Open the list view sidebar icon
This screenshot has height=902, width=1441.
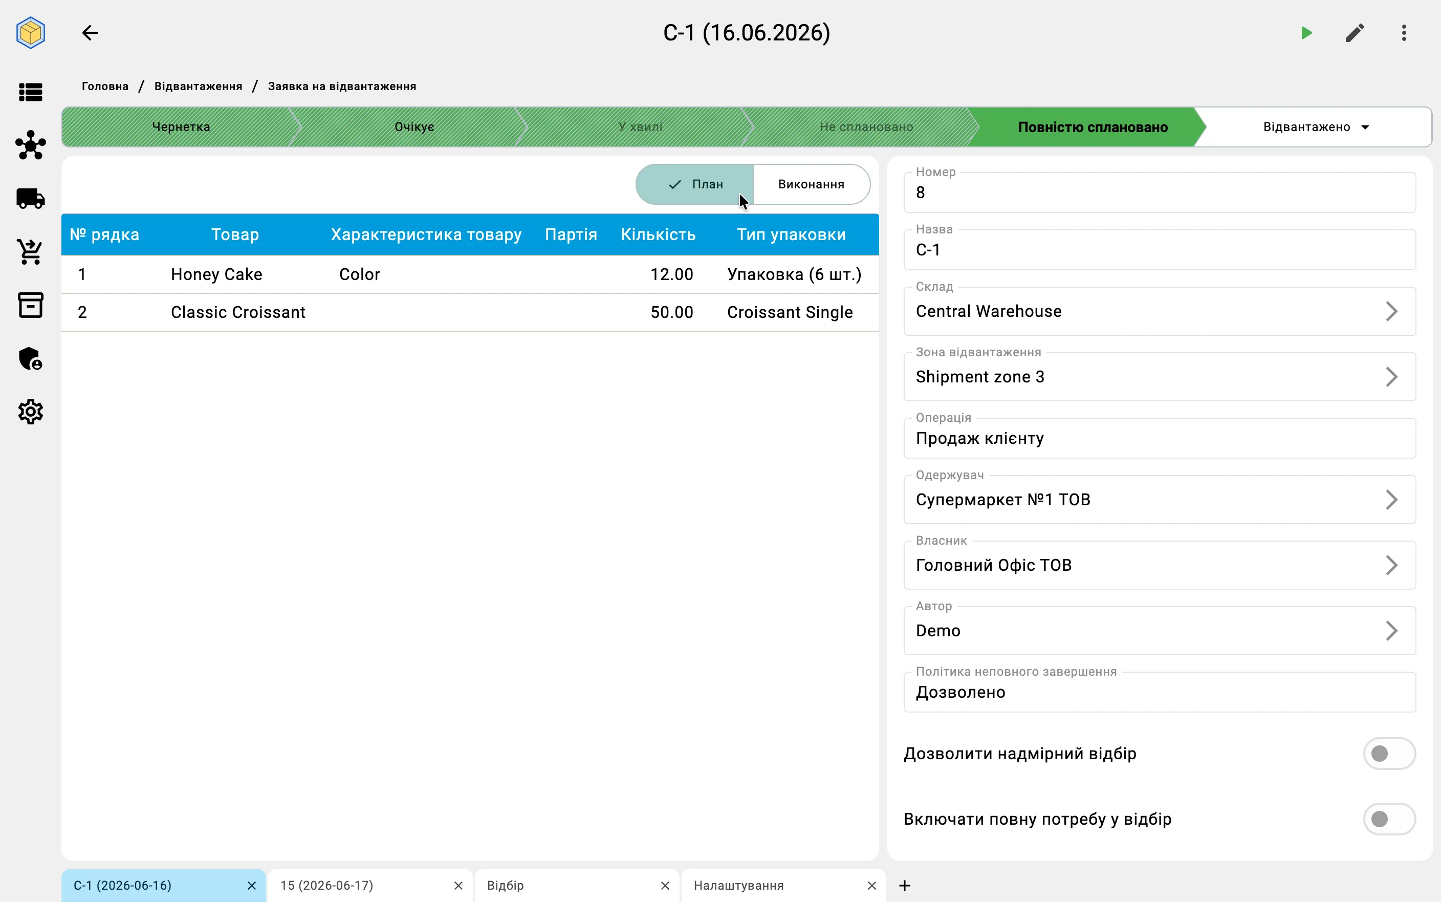30,92
